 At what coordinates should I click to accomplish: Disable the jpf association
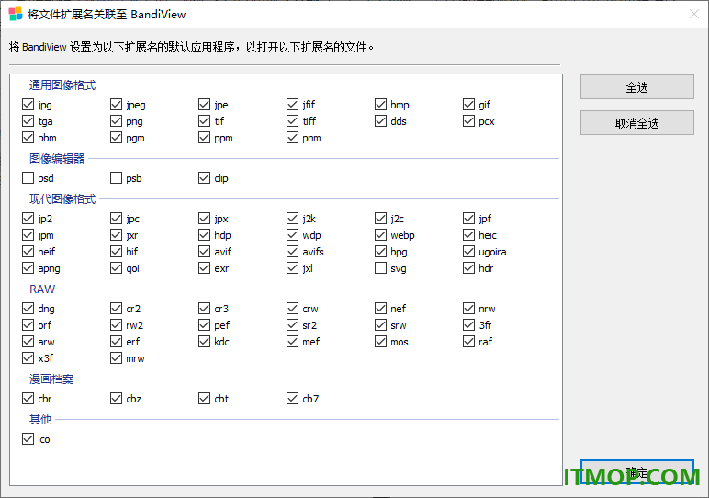point(469,219)
